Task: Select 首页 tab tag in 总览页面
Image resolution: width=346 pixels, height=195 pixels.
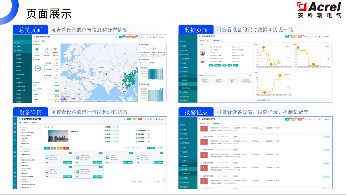Action: 43,41
